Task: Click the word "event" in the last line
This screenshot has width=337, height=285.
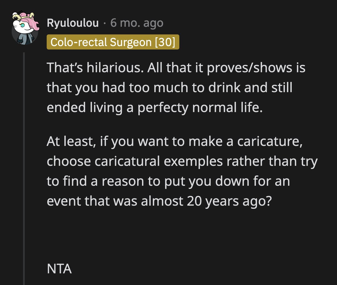Action: point(64,201)
